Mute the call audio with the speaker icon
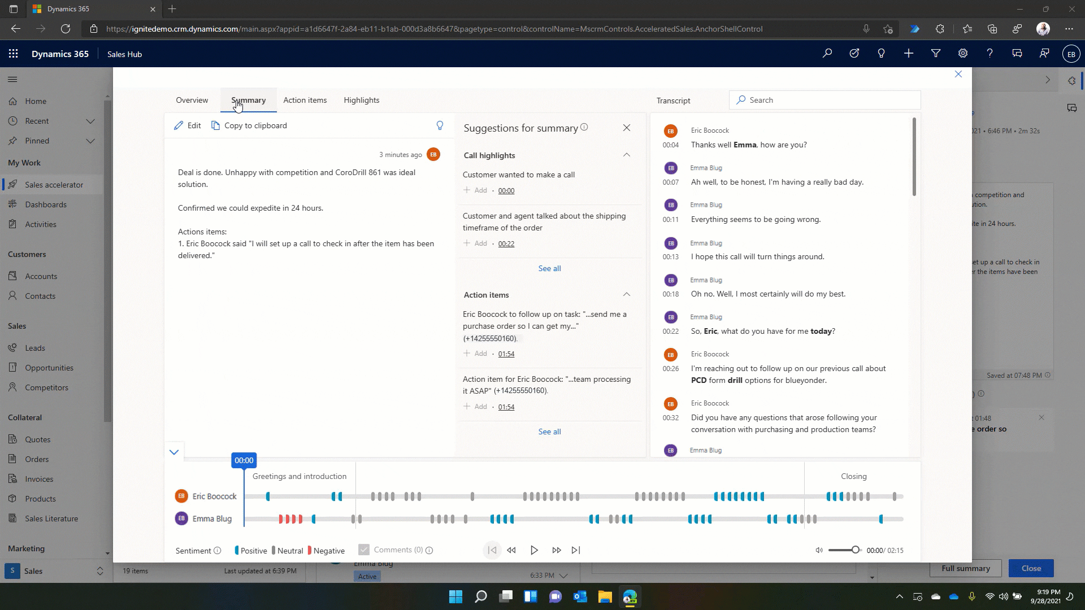The width and height of the screenshot is (1085, 610). pyautogui.click(x=819, y=550)
